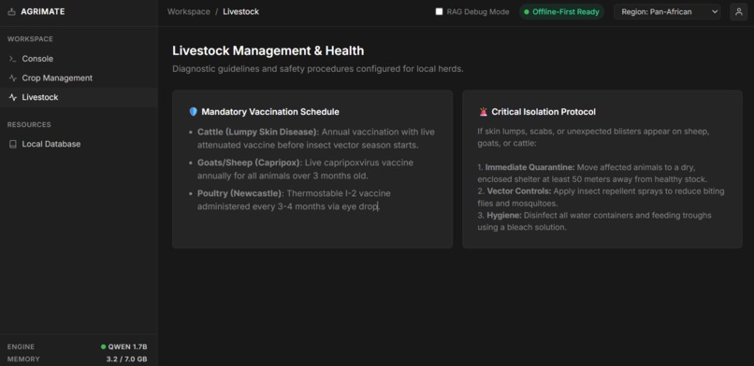This screenshot has width=754, height=366.
Task: Click the AGRIMATE logo icon
Action: (x=12, y=12)
